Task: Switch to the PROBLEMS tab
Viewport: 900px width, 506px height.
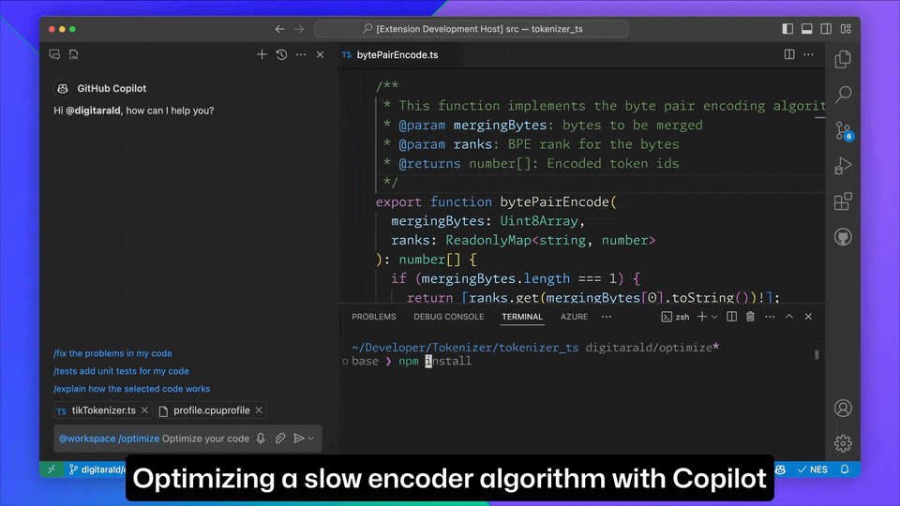Action: click(374, 317)
